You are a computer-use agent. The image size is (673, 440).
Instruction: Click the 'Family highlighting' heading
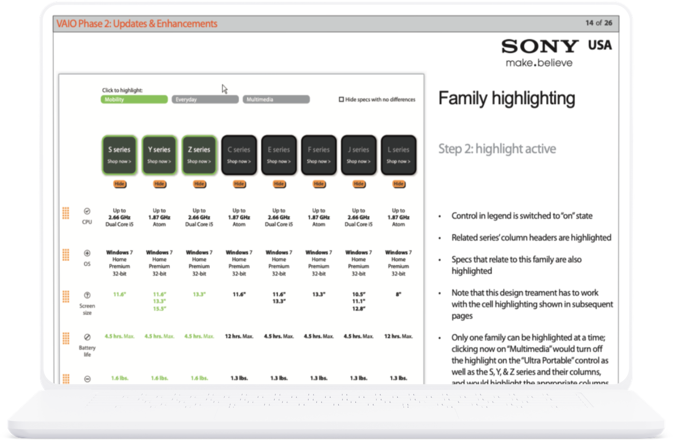[x=506, y=98]
